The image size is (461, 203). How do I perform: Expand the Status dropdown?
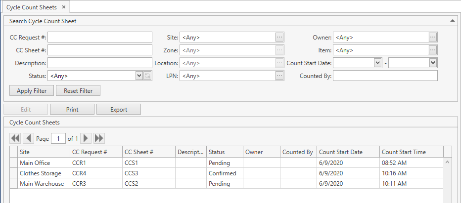tap(138, 76)
